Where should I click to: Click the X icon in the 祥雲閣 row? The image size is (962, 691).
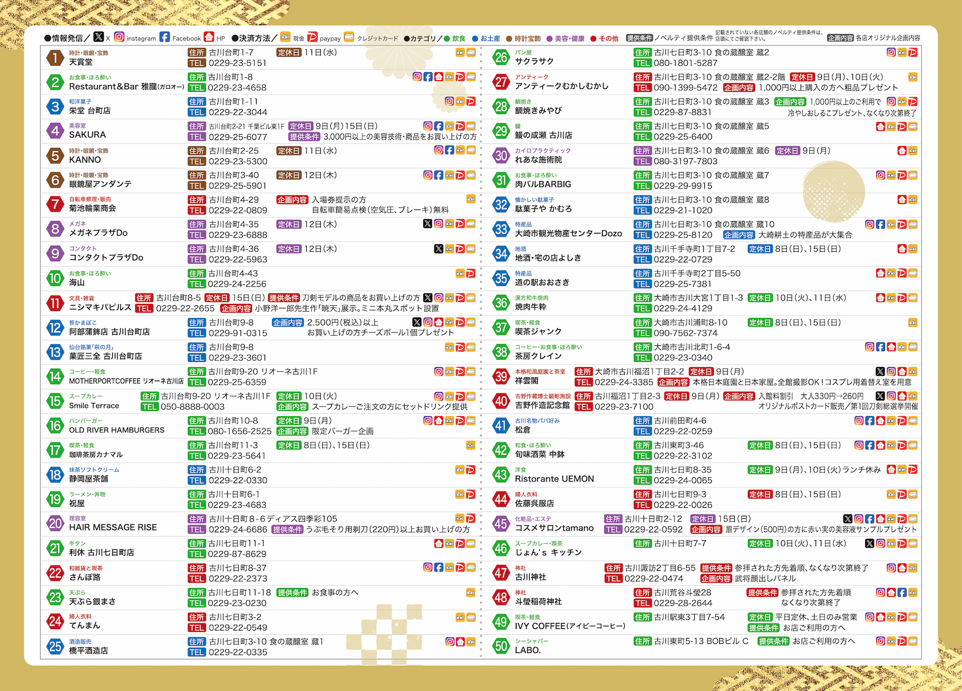point(880,371)
